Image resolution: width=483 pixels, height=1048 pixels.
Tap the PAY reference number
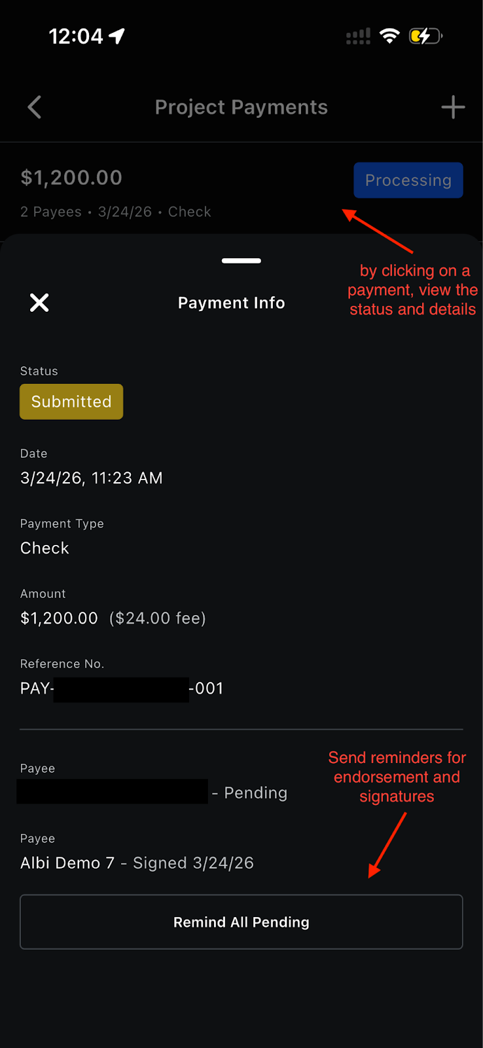(122, 688)
